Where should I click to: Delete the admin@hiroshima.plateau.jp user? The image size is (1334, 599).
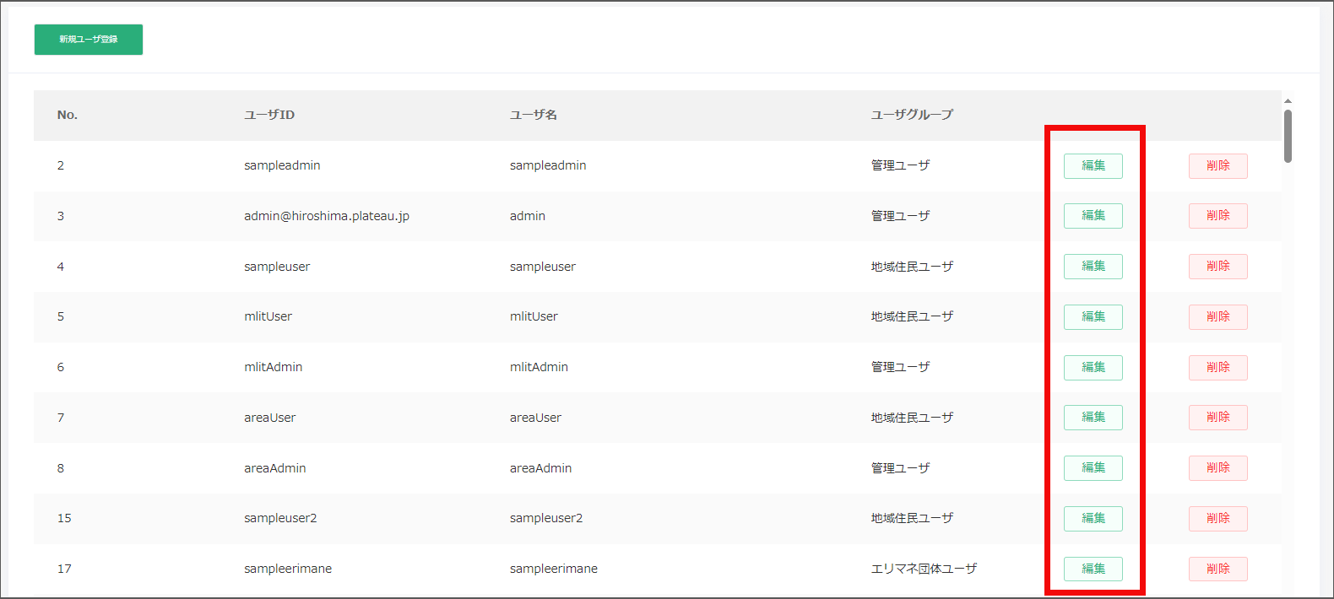pos(1217,216)
